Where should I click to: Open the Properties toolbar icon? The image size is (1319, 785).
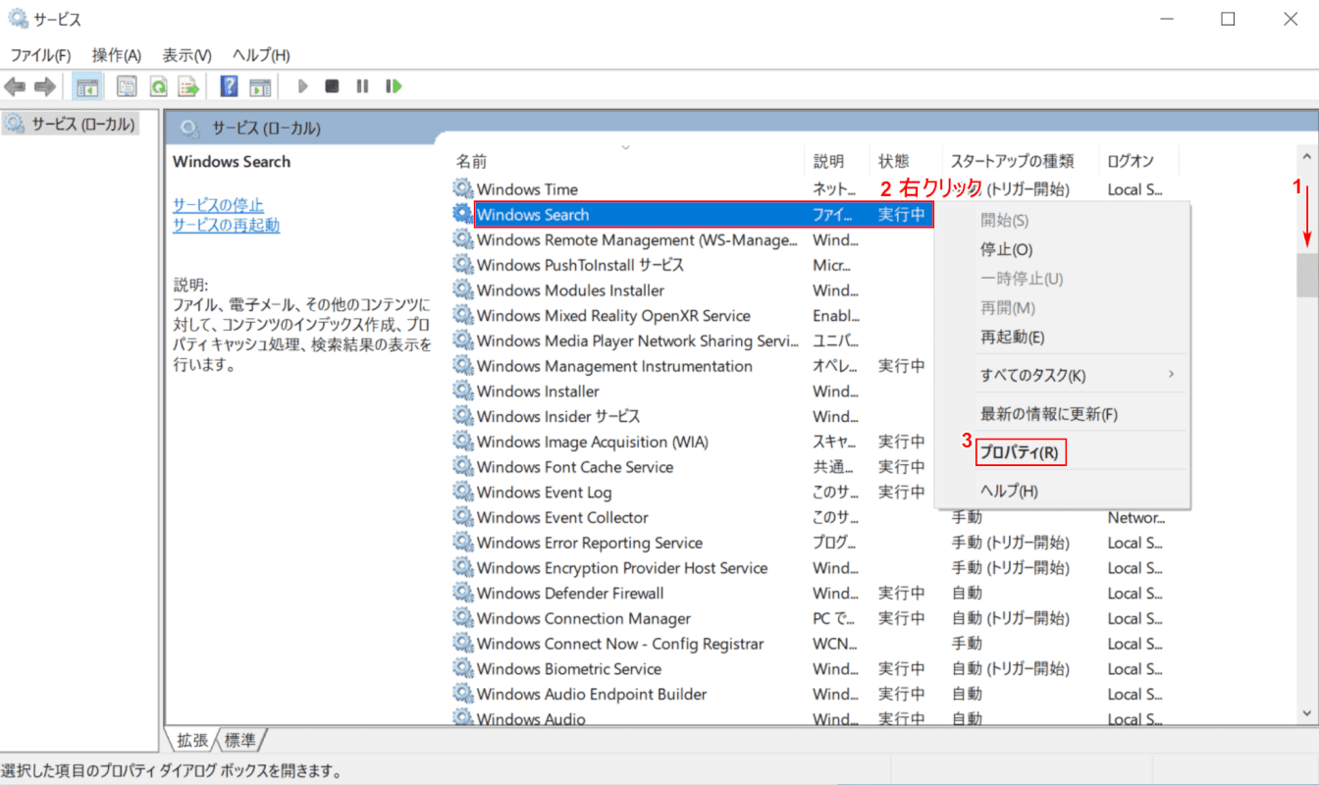point(127,86)
